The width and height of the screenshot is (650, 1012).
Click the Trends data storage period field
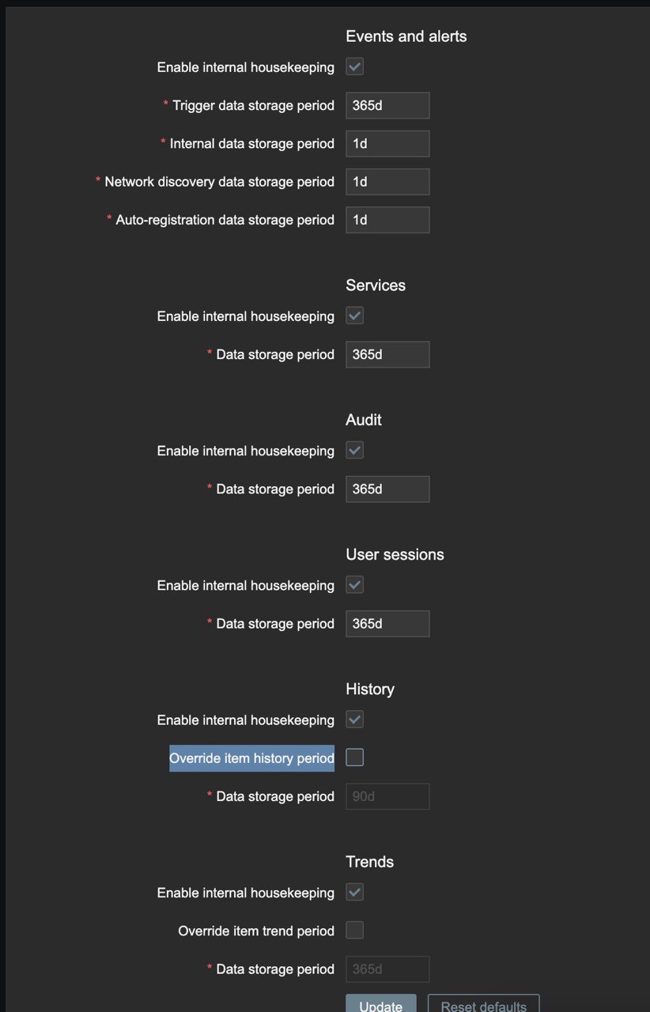(x=387, y=969)
